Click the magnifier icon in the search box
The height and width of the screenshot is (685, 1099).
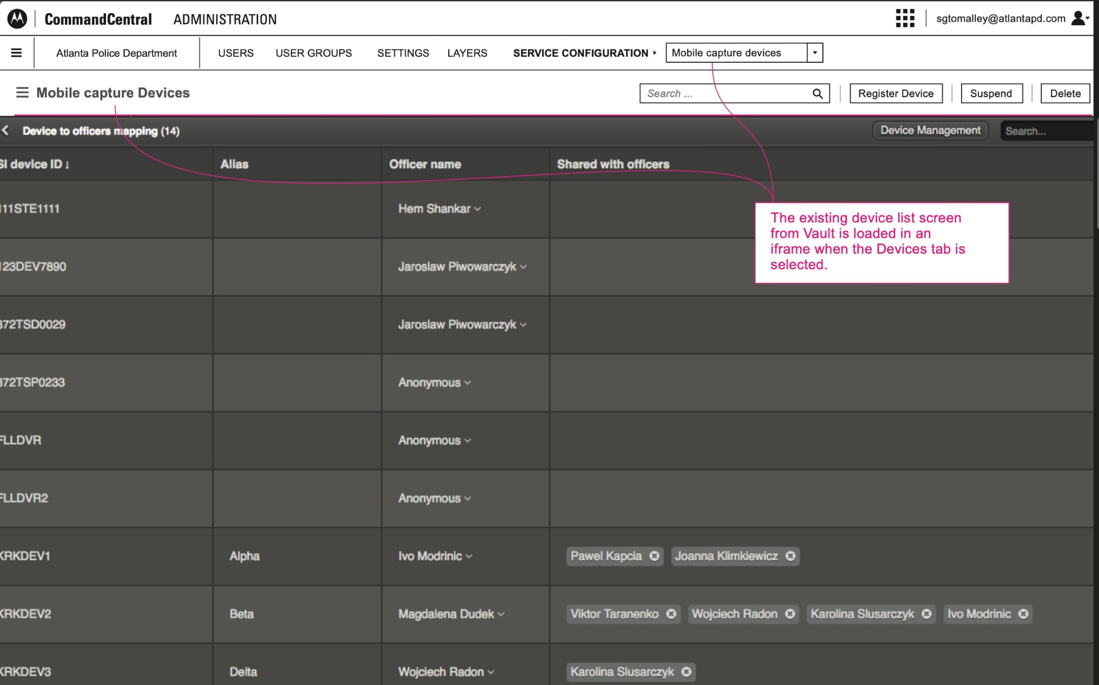[817, 94]
